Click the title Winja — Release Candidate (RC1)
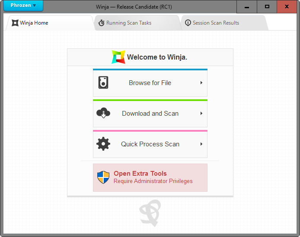Image resolution: width=300 pixels, height=237 pixels. click(134, 7)
